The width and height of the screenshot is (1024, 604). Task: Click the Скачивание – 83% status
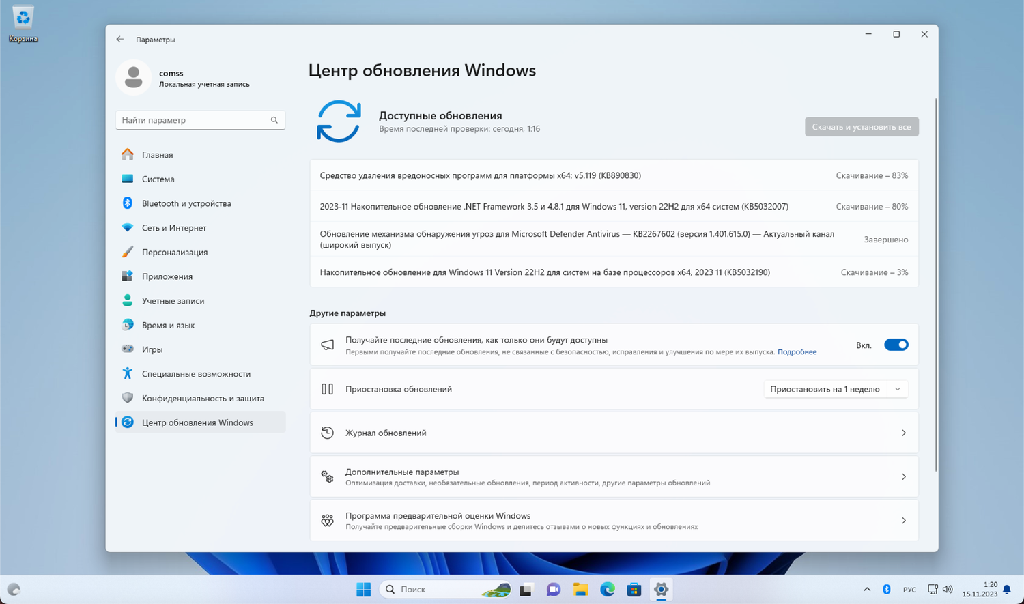coord(872,175)
